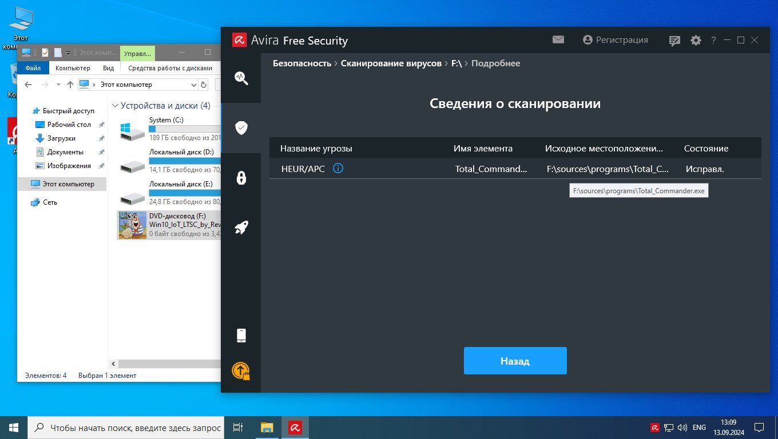The image size is (778, 439).
Task: Select Desktop in Explorer navigation pane
Action: coord(63,125)
